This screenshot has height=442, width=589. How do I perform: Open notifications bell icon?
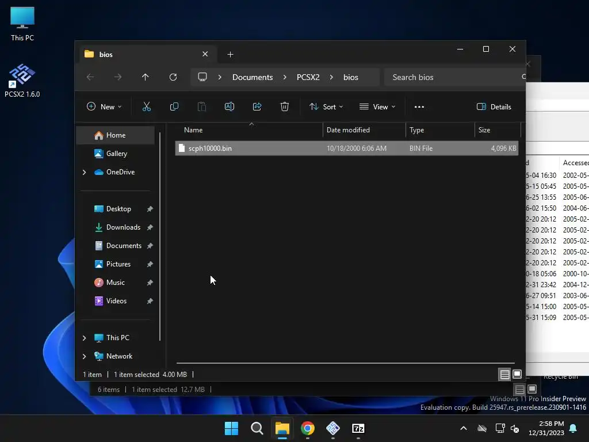coord(573,428)
